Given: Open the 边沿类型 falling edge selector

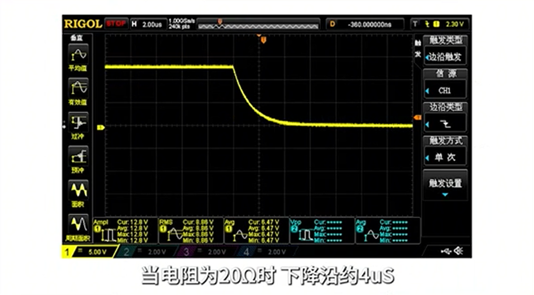Looking at the screenshot, I should [x=445, y=117].
